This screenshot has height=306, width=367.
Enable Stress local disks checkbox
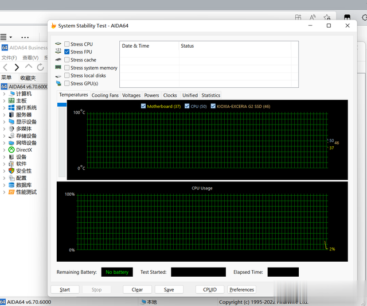pyautogui.click(x=67, y=75)
